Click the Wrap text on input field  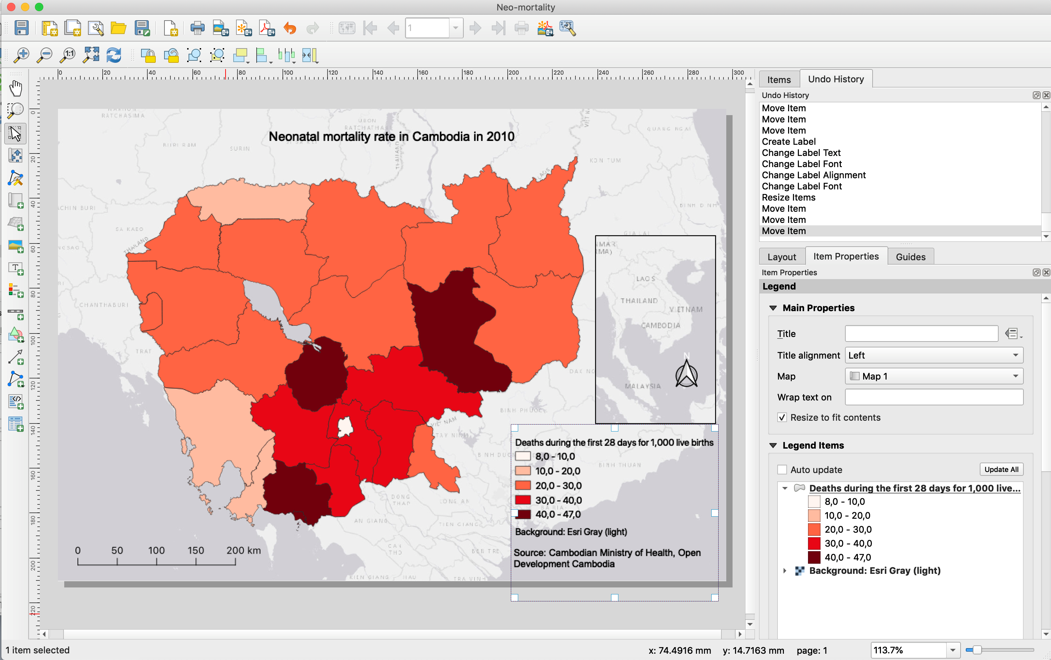click(x=934, y=397)
